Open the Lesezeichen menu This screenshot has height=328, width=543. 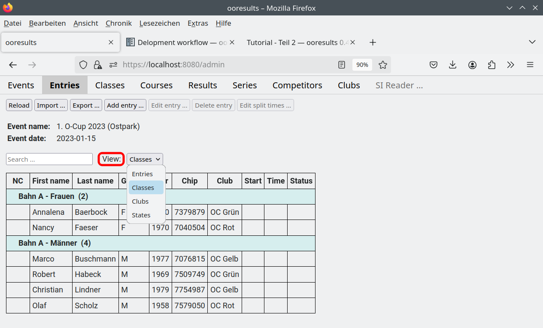pyautogui.click(x=160, y=23)
